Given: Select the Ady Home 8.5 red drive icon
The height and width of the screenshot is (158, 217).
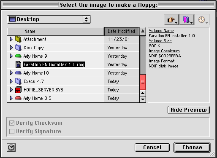Looking at the screenshot, I should tap(18, 98).
